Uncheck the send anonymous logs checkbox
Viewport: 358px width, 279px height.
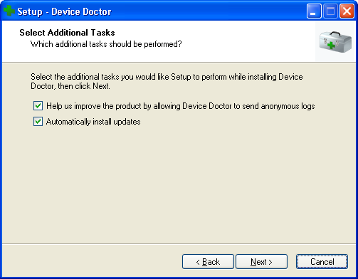tap(38, 106)
